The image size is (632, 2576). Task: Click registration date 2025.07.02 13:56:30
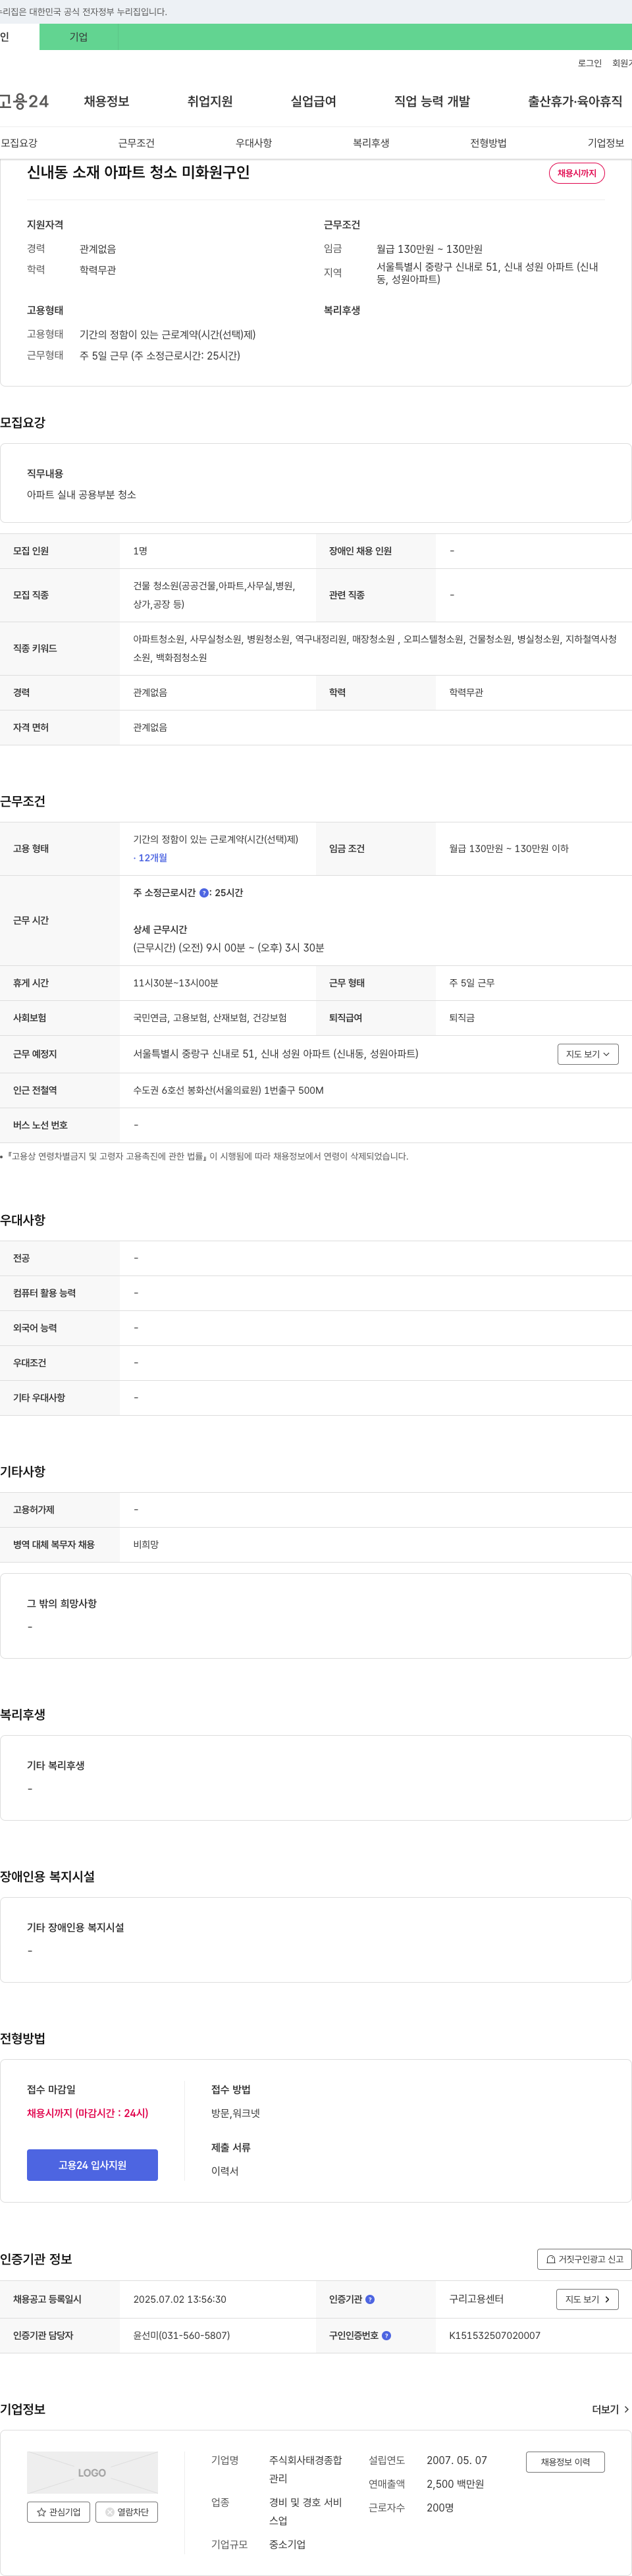pos(179,2299)
